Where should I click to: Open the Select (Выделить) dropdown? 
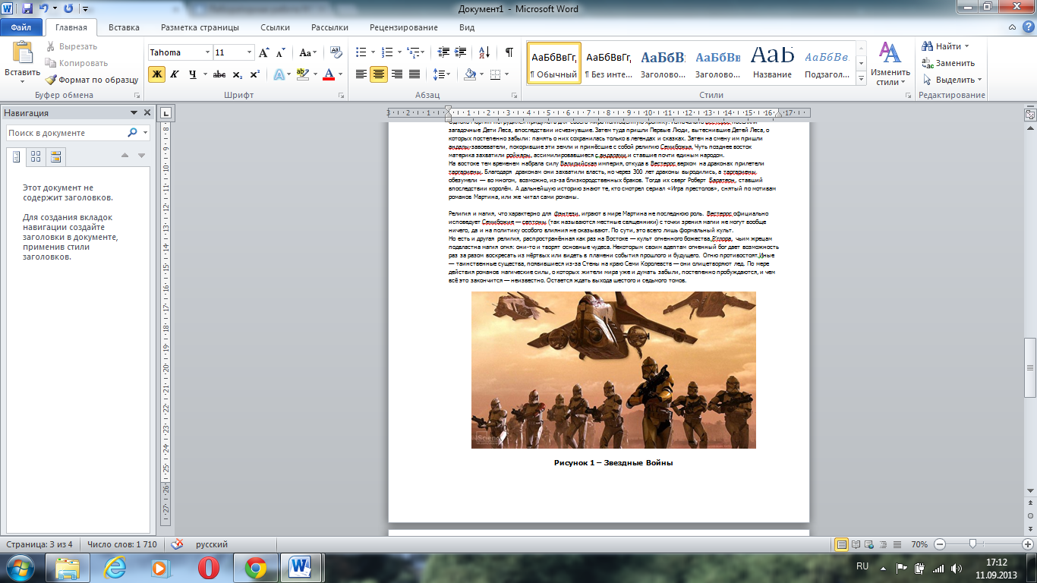tap(952, 80)
